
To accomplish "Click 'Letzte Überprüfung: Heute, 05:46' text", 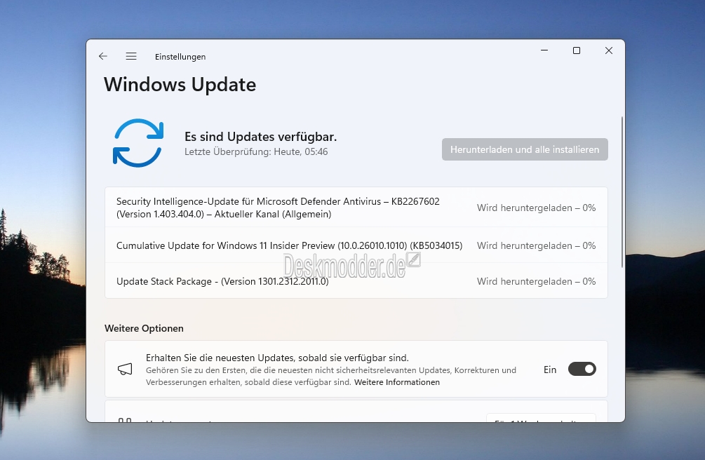I will pos(256,152).
